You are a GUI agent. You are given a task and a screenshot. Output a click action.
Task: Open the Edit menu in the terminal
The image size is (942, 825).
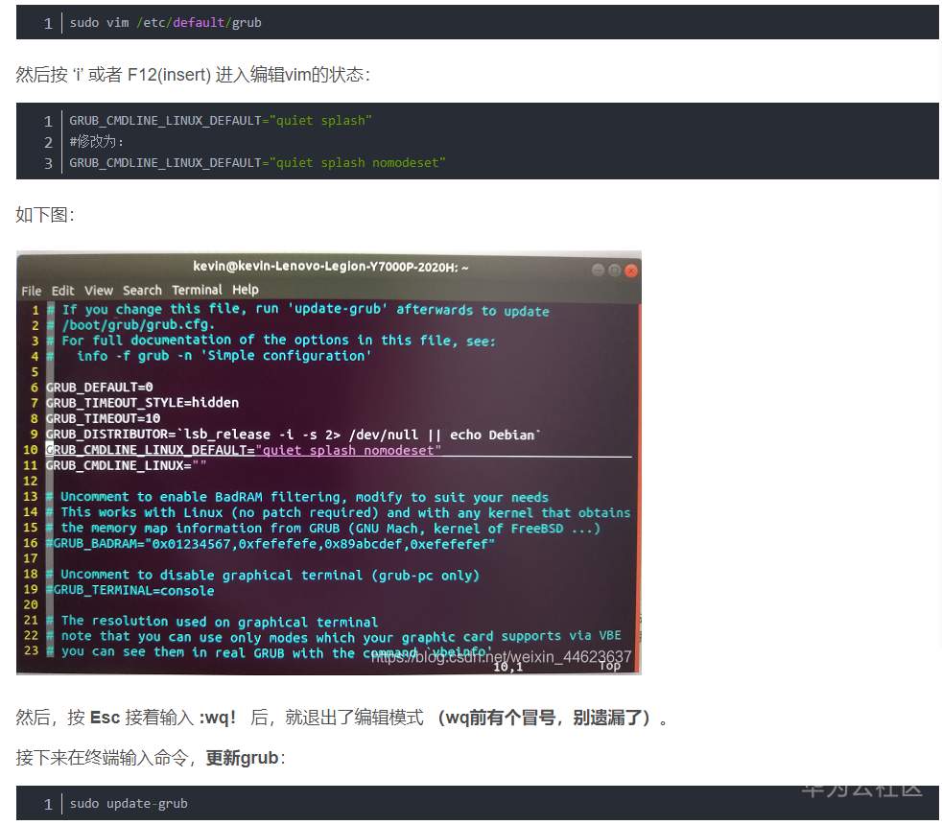tap(62, 291)
